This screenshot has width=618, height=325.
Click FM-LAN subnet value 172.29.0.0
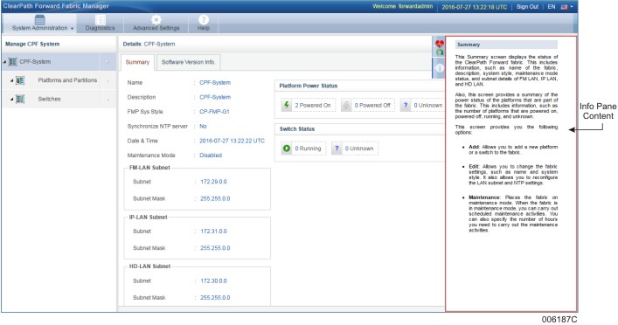[x=213, y=182]
